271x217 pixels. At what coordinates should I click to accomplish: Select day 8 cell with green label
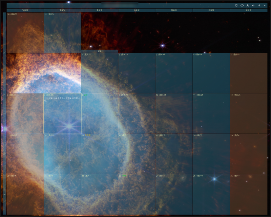coord(100,113)
